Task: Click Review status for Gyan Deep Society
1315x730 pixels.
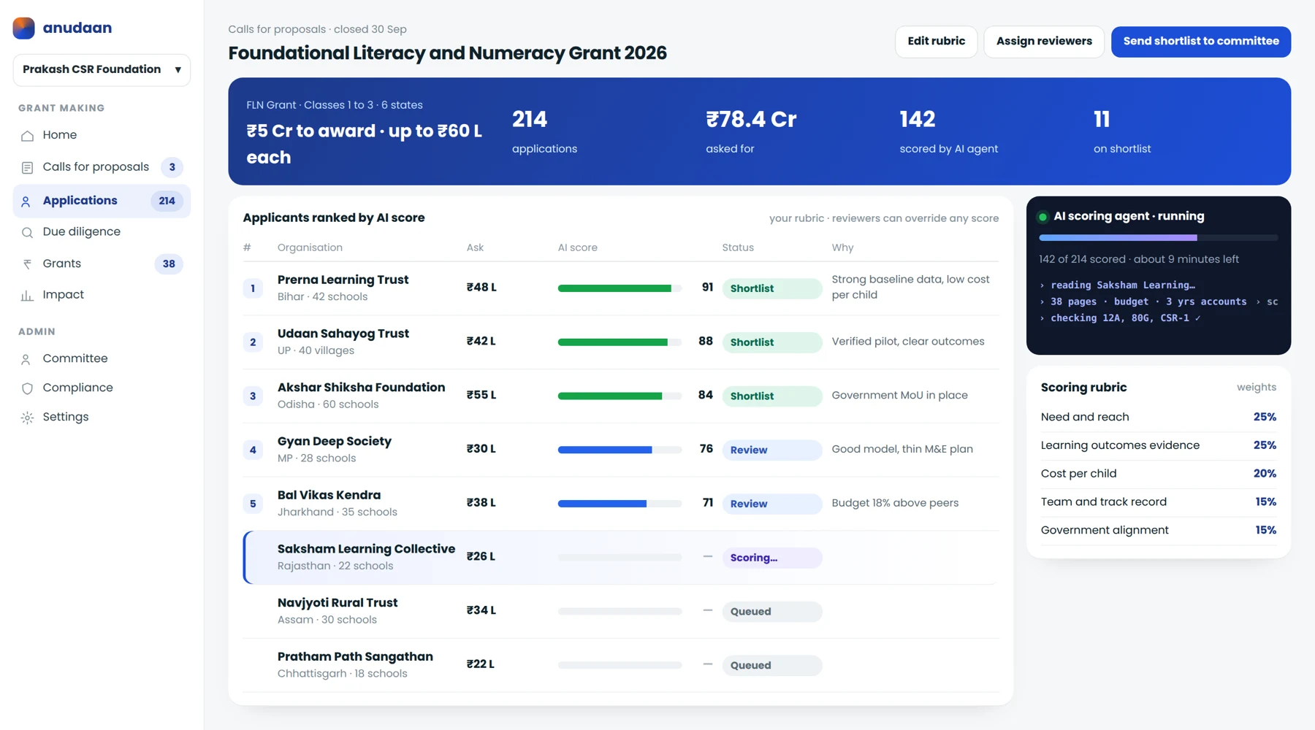Action: click(772, 450)
